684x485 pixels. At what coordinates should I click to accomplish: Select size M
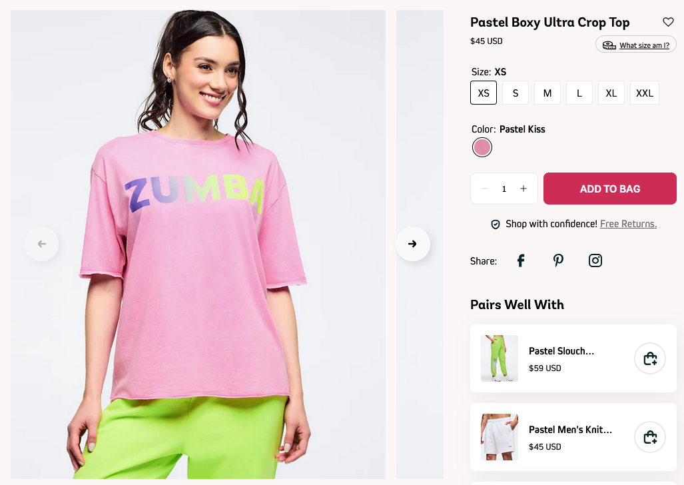pyautogui.click(x=547, y=93)
